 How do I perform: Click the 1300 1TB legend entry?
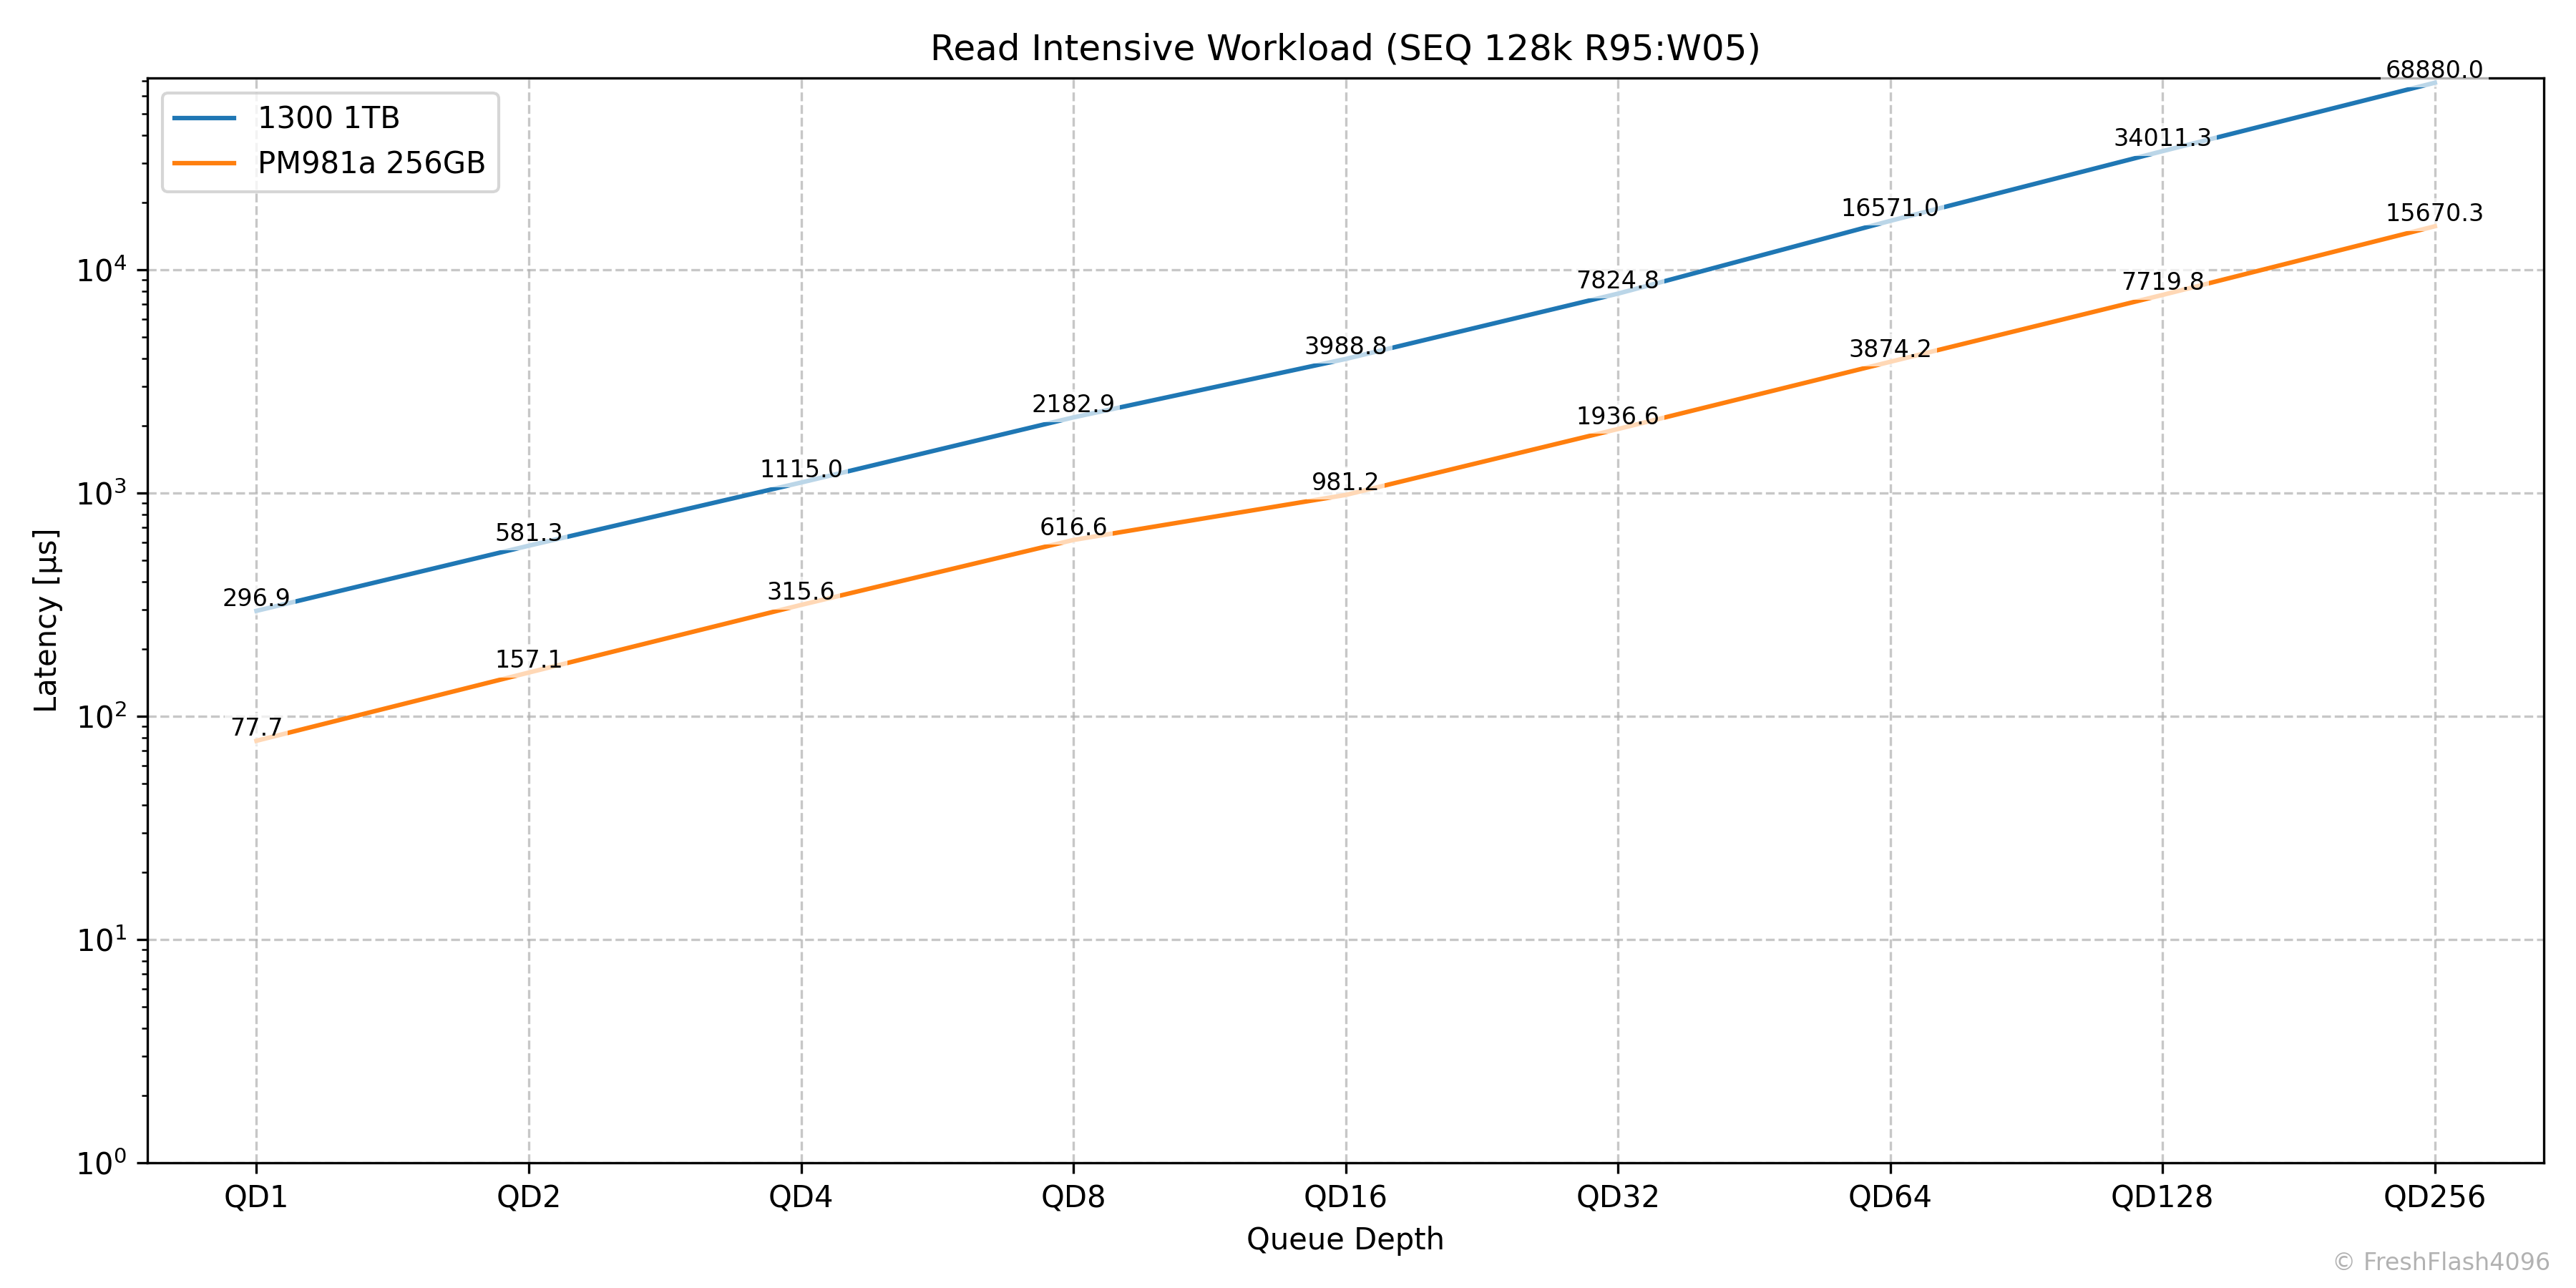click(x=328, y=118)
